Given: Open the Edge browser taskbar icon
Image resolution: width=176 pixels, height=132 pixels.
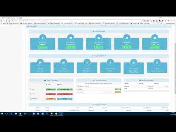Looking at the screenshot, I should click(11, 114).
